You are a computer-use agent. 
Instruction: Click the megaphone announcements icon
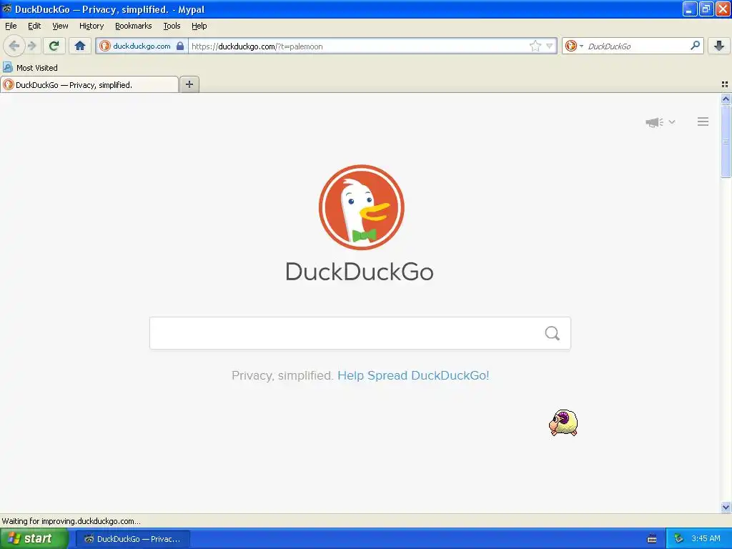(655, 122)
